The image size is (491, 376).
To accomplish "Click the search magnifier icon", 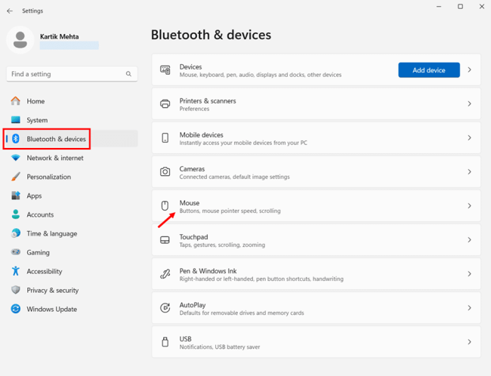I will (128, 74).
